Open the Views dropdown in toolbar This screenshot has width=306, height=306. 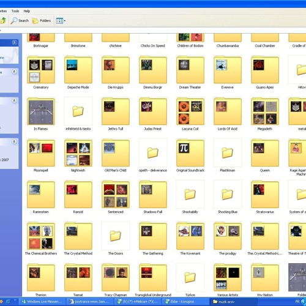(61, 21)
